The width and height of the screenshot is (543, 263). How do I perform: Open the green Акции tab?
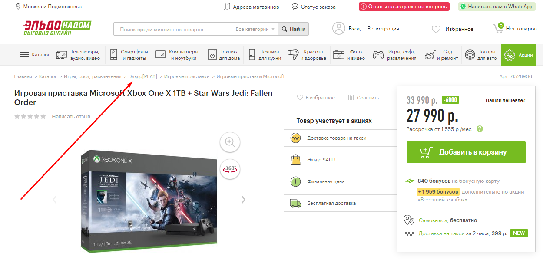pos(518,55)
